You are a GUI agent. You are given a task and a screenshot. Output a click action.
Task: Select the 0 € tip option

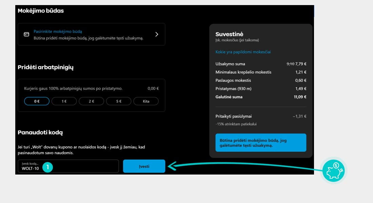click(x=37, y=101)
